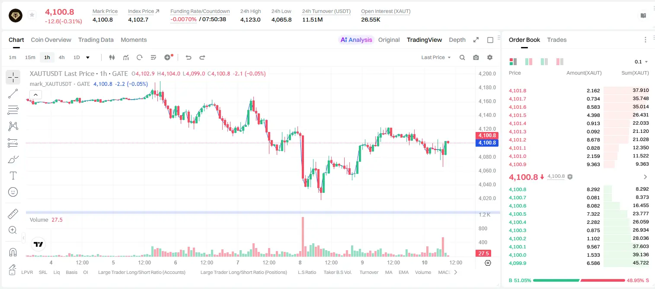This screenshot has width=655, height=289.
Task: Show buy orders only in order book
Action: (544, 62)
